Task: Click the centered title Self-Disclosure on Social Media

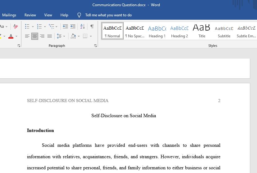Action: tap(124, 116)
